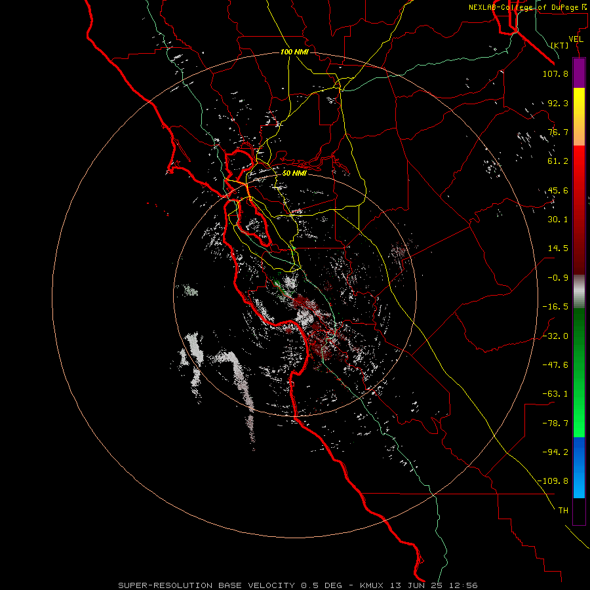The height and width of the screenshot is (590, 590).
Task: Click the blue color bar segment
Action: coord(579,467)
